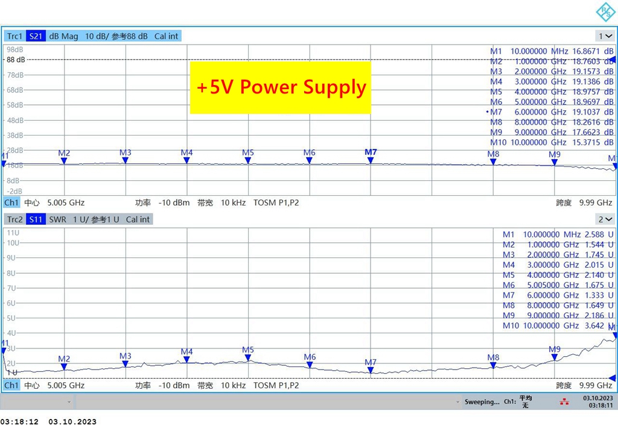618x434 pixels.
Task: Select marker M8 triangle on SWR trace
Action: click(x=493, y=365)
